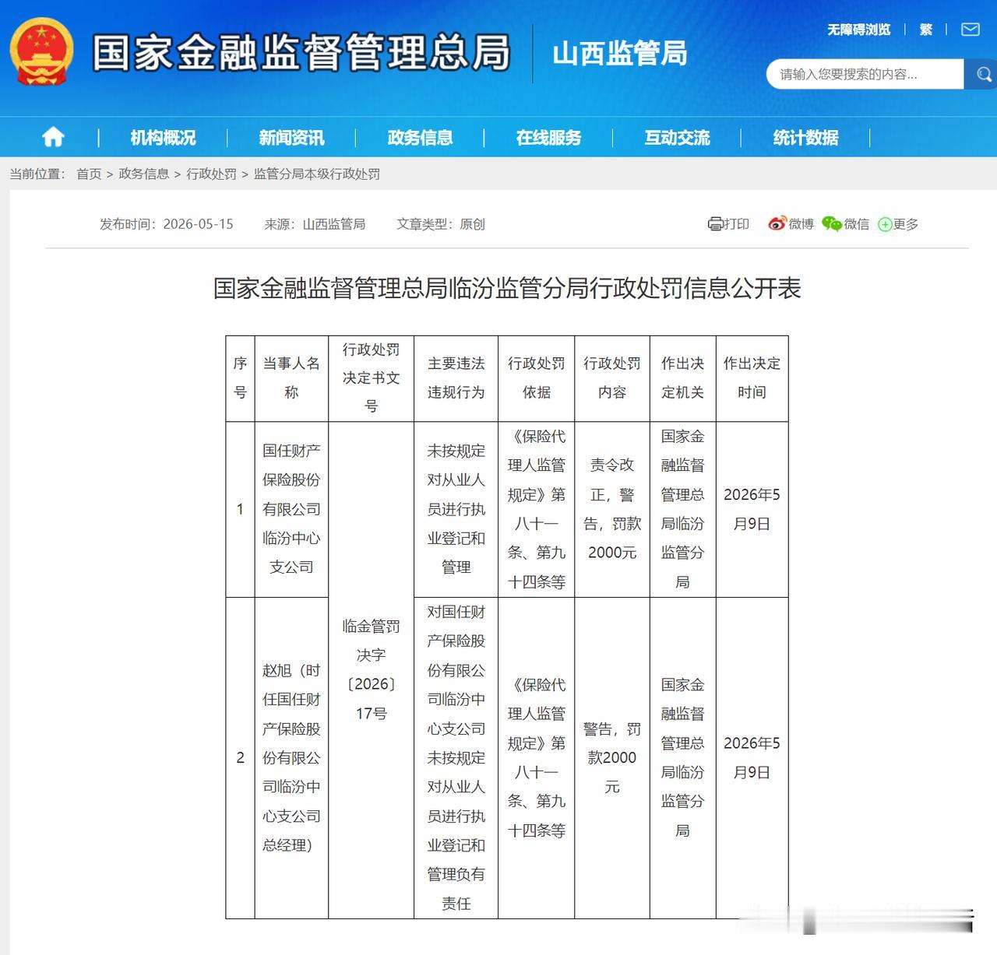Click 序号 column header
The width and height of the screenshot is (997, 955).
[x=241, y=378]
